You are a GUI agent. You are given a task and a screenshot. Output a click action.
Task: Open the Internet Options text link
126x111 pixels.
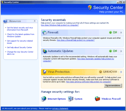click(57, 99)
